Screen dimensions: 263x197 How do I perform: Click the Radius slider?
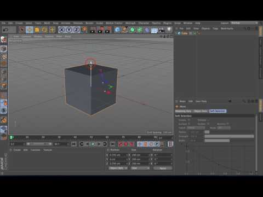pos(229,132)
